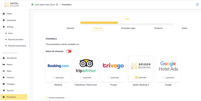Go to the Dates step
Screen dimensions: 201x101
click(x=184, y=28)
